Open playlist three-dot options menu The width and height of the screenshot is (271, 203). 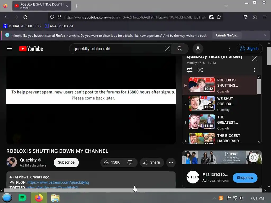point(254,70)
